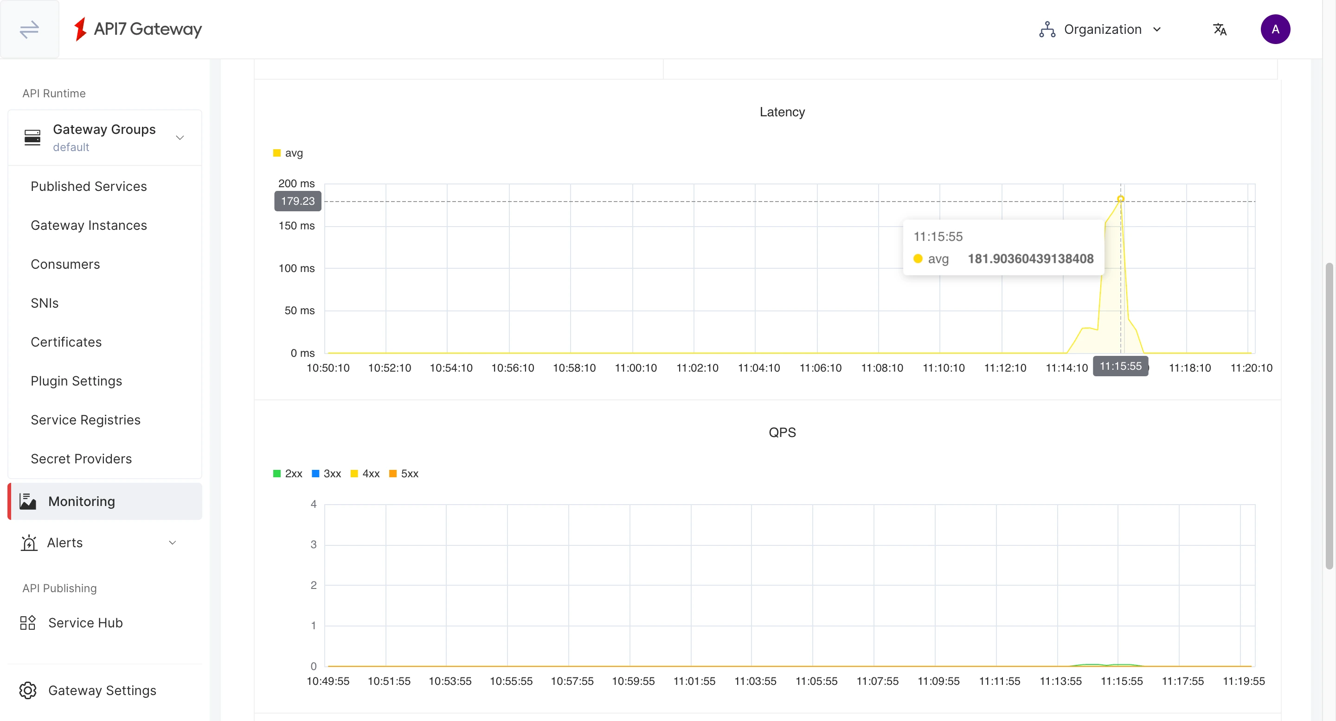Open Gateway Instances
1336x721 pixels.
click(x=89, y=225)
